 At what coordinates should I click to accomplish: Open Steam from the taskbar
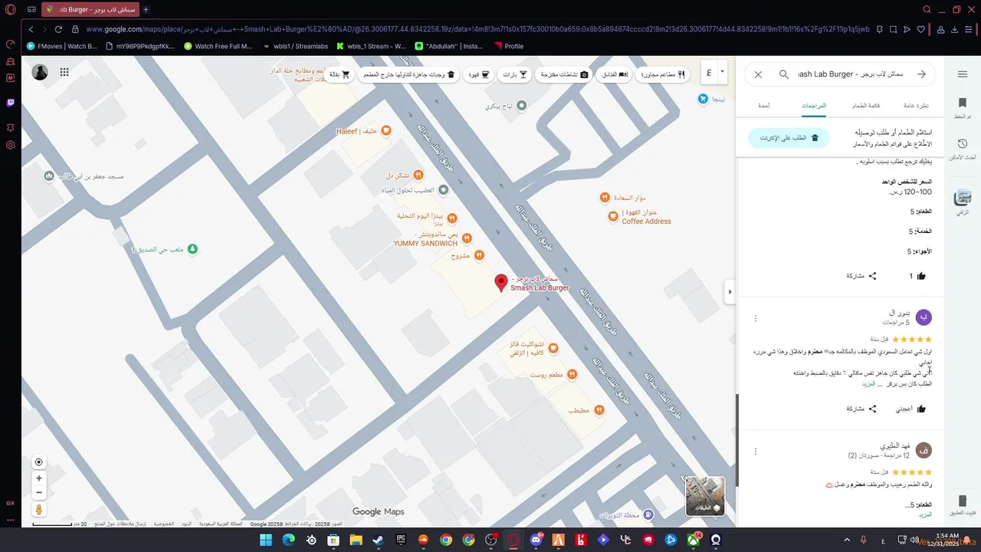click(x=378, y=540)
